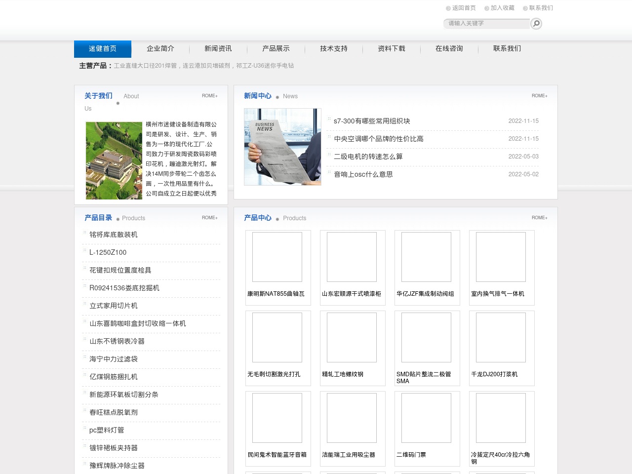This screenshot has height=474, width=632.
Task: Select 海宁中力过滤袋 in product list
Action: tap(114, 359)
